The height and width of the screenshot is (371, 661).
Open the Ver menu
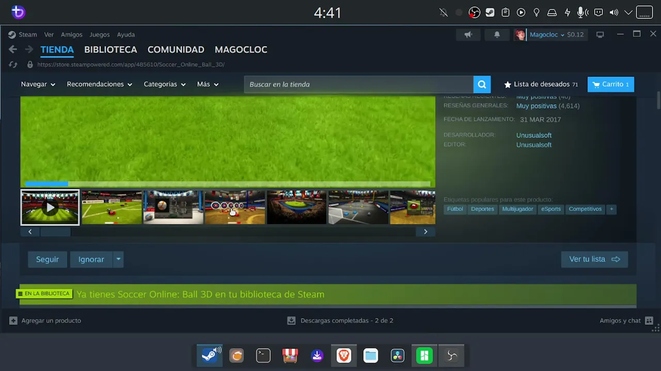[x=49, y=35]
